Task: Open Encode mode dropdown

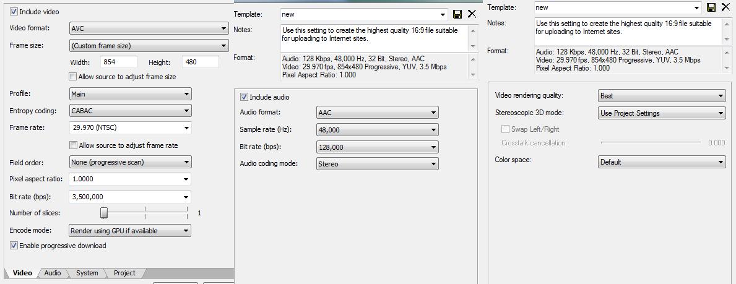Action: point(130,231)
